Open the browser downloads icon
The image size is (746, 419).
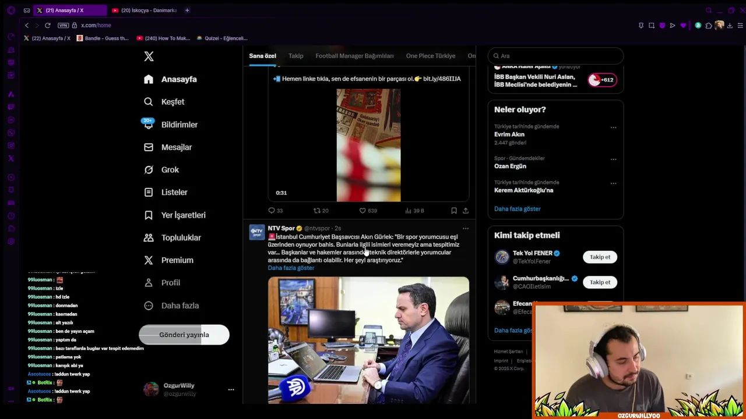(730, 26)
